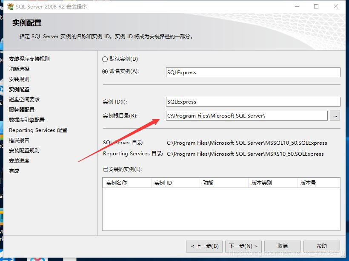Click the 版本类别 column header

coord(273,183)
